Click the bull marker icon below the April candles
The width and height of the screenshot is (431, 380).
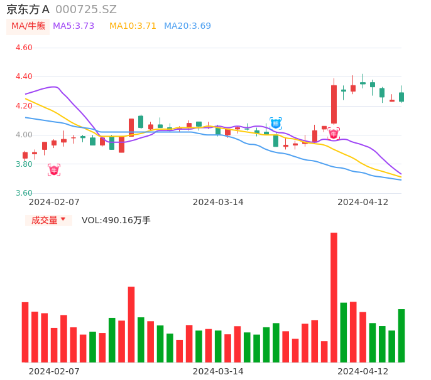pos(334,134)
